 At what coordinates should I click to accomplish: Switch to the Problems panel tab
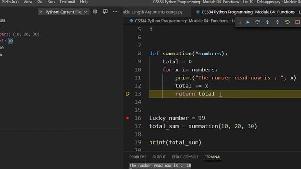(138, 157)
